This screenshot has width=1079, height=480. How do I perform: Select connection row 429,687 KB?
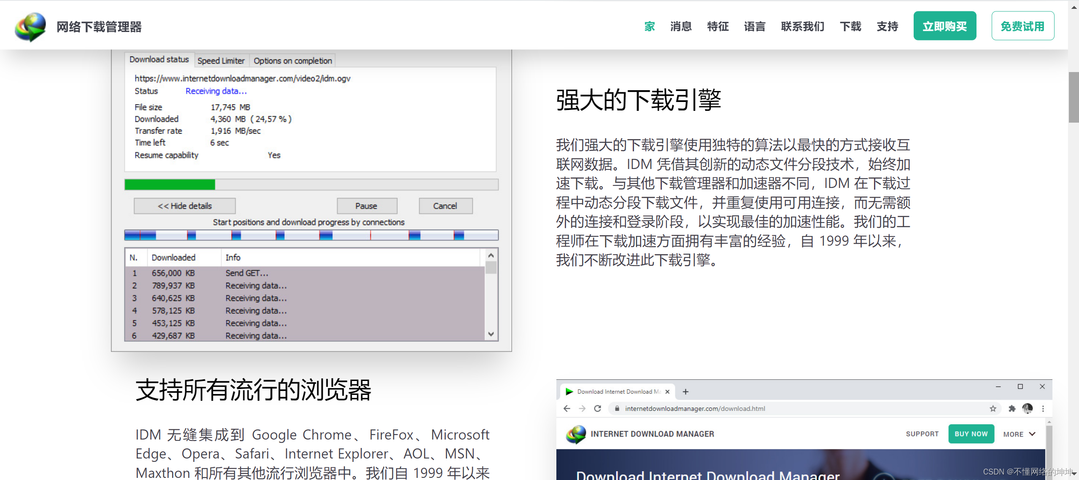305,335
